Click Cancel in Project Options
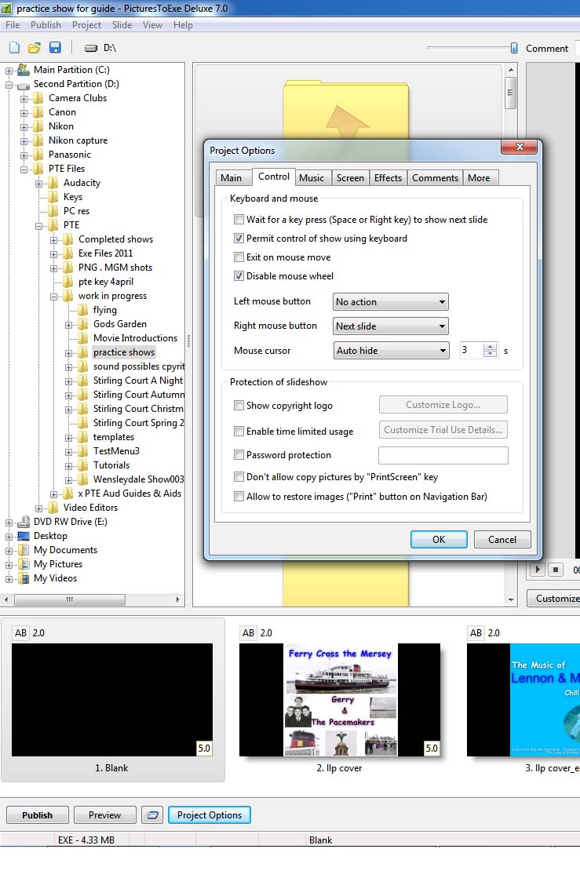Image resolution: width=580 pixels, height=878 pixels. pos(502,540)
